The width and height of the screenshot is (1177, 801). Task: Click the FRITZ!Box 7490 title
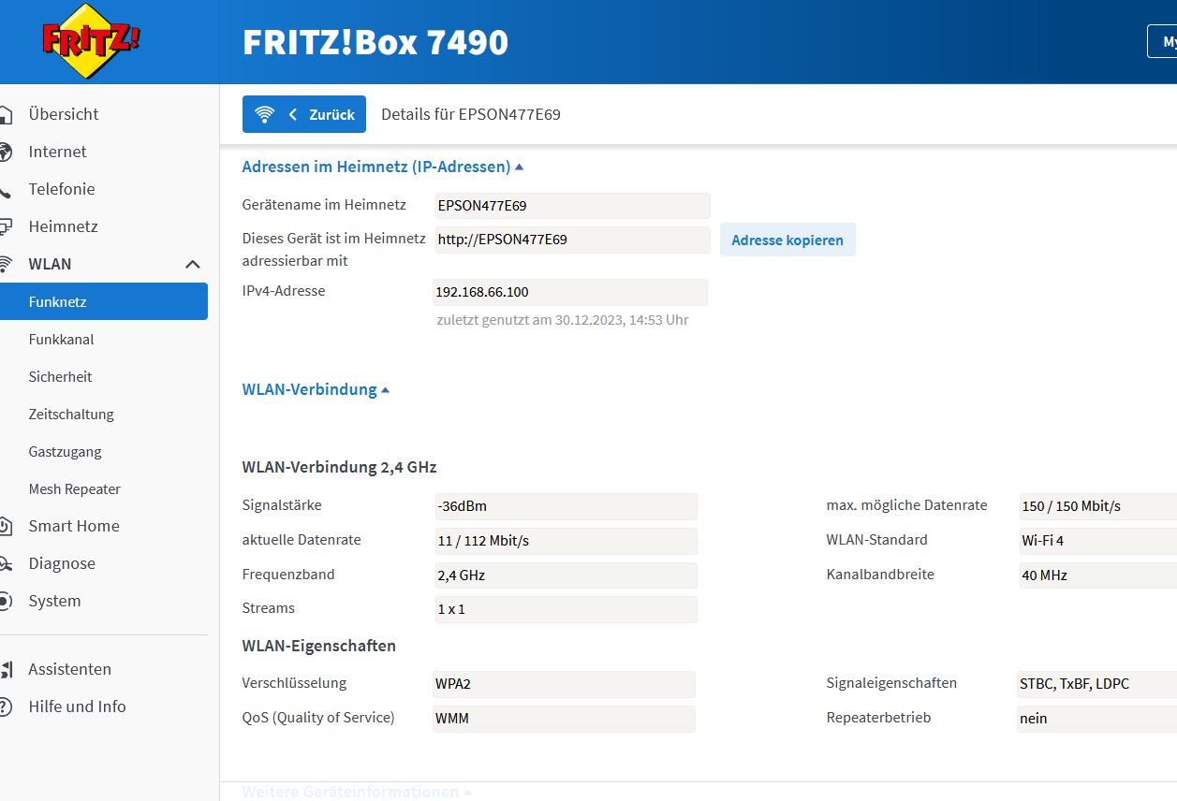pyautogui.click(x=375, y=42)
